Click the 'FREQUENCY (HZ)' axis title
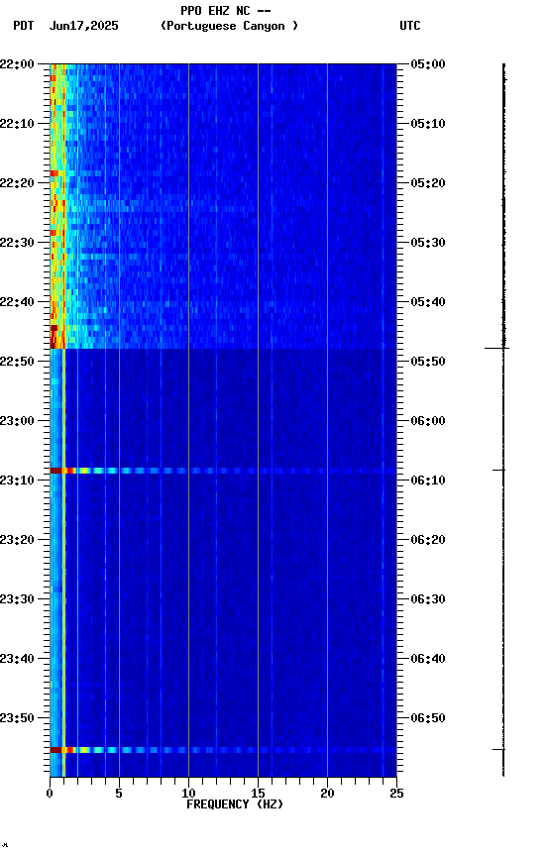The width and height of the screenshot is (547, 856). pos(235,804)
